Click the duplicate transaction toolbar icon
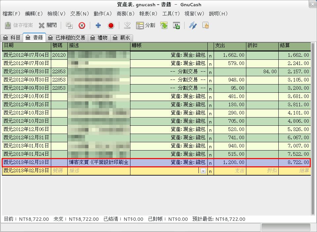The width and height of the screenshot is (317, 232). (69, 25)
